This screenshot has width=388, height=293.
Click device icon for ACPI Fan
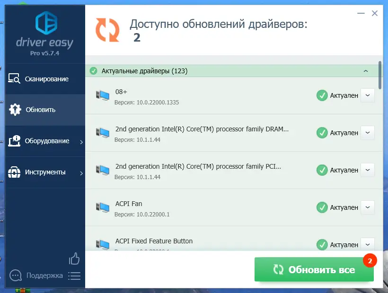pos(103,207)
